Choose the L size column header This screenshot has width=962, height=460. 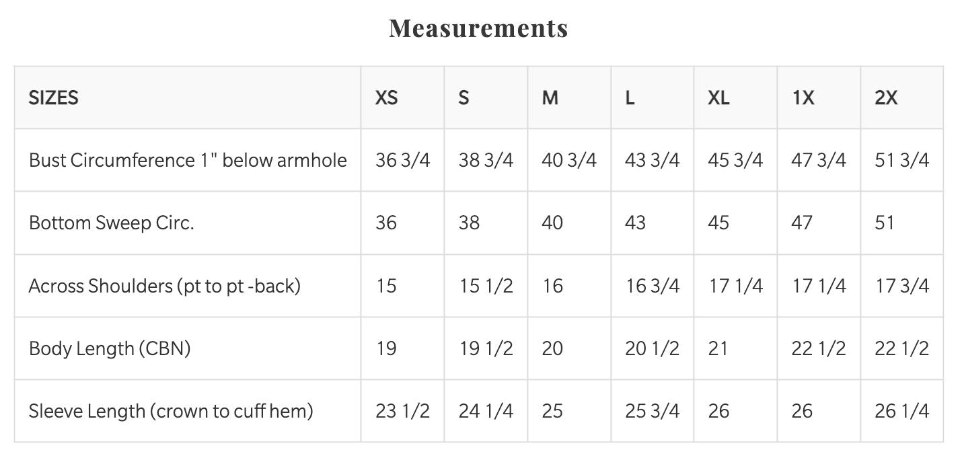pos(630,98)
